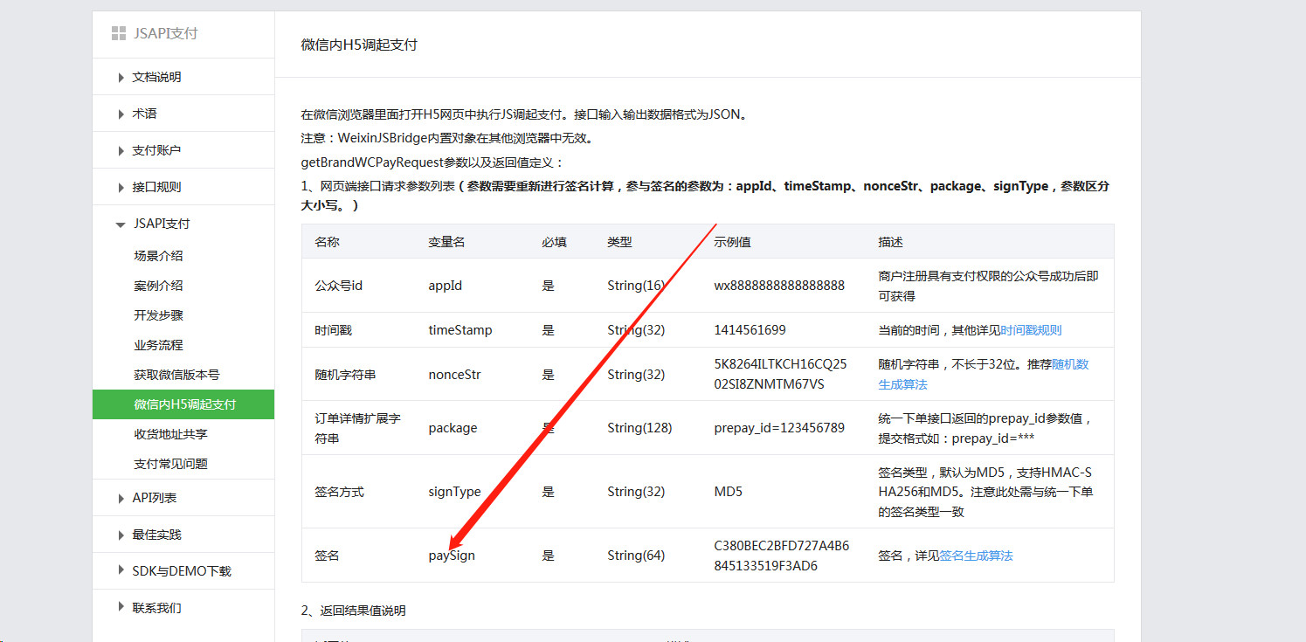
Task: Click the 随机字符串 name cell
Action: [x=345, y=375]
